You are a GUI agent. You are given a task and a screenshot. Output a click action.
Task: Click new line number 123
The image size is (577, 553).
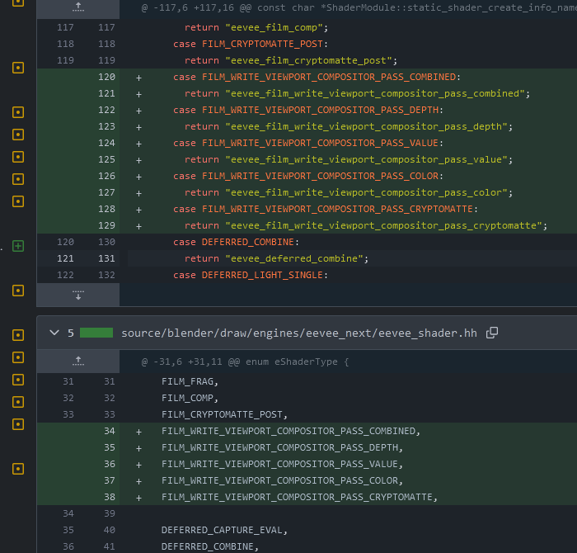coord(106,126)
